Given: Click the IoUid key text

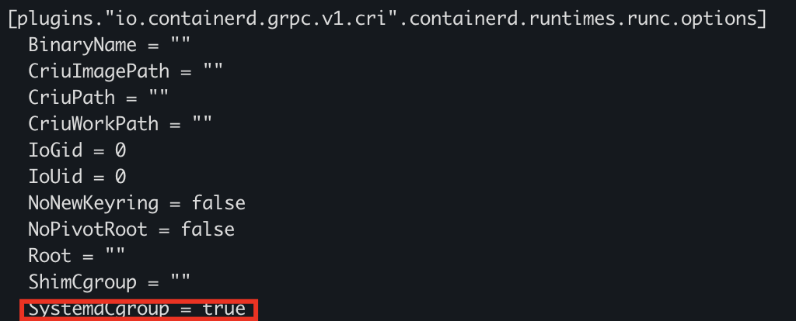Looking at the screenshot, I should 55,177.
